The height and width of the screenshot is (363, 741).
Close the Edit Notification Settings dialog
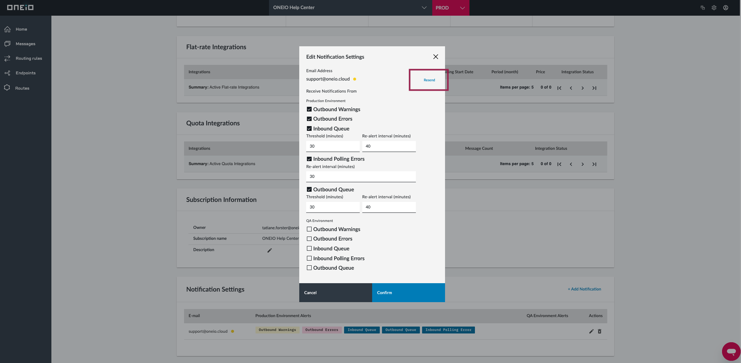click(436, 57)
